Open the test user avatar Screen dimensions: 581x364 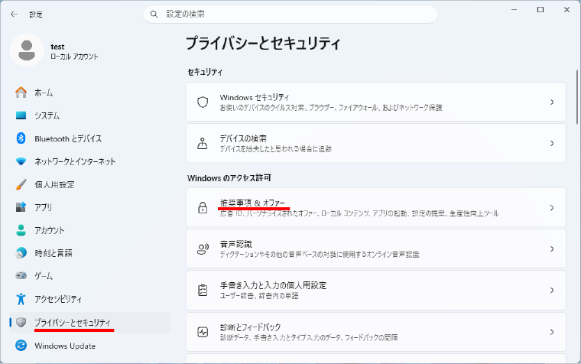pos(27,50)
